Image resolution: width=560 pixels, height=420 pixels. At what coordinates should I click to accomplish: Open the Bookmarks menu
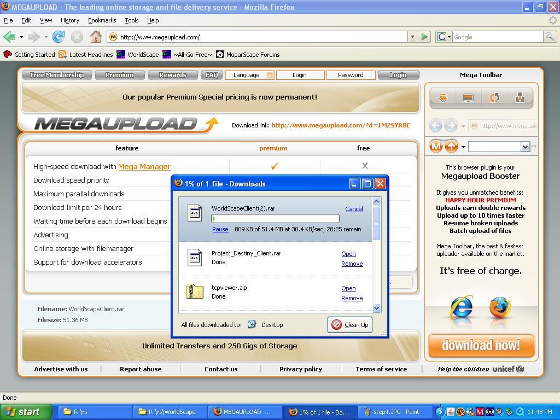pos(102,20)
